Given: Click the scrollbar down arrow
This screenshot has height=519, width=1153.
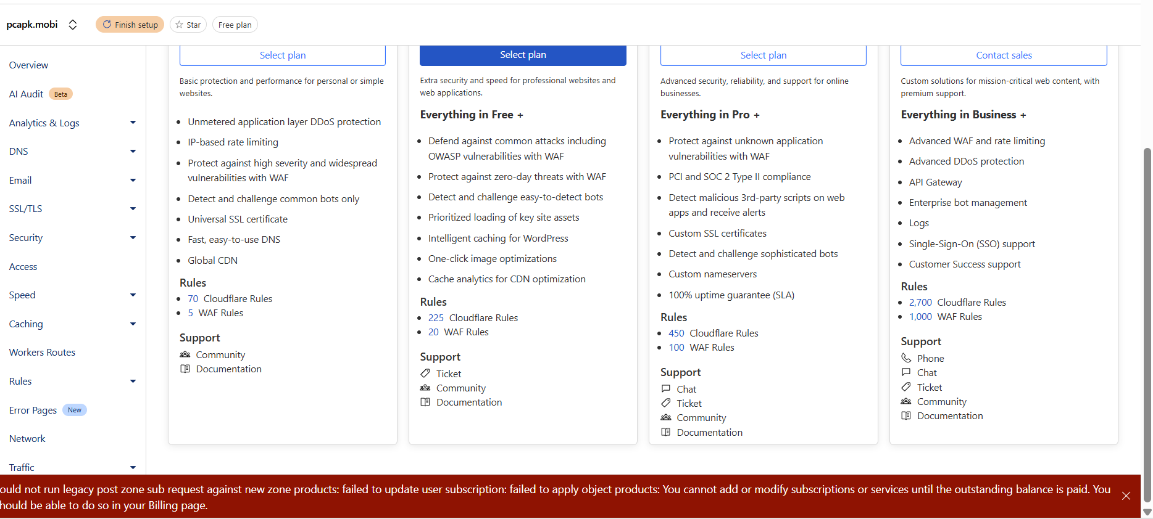Looking at the screenshot, I should pyautogui.click(x=1147, y=512).
